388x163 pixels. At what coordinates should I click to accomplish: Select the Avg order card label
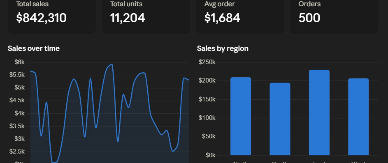(219, 4)
